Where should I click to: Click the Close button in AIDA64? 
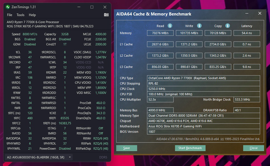pyautogui.click(x=254, y=148)
